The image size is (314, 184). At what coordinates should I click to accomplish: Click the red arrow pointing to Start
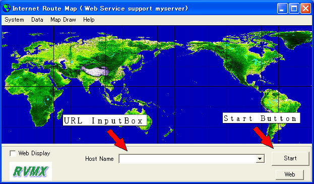click(x=264, y=138)
